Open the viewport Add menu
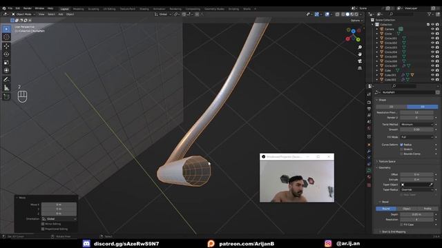The width and height of the screenshot is (442, 248). click(x=61, y=14)
